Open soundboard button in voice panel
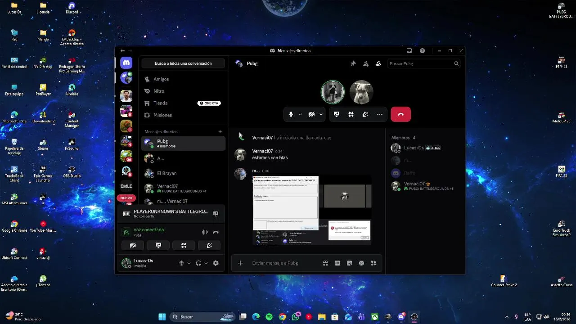Viewport: 576px width, 324px height. point(209,245)
